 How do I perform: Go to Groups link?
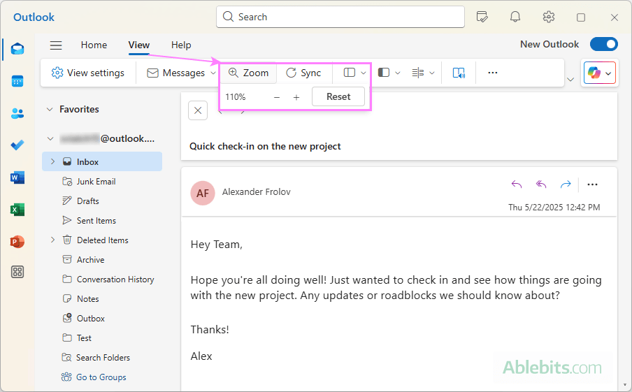101,377
